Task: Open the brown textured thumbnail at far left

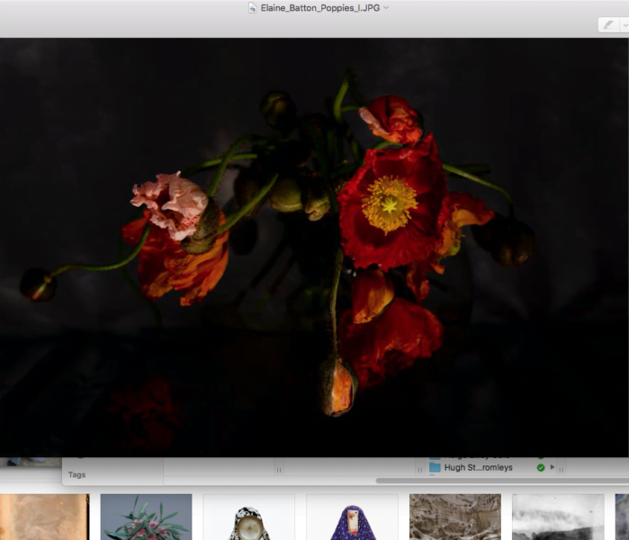Action: tap(44, 517)
